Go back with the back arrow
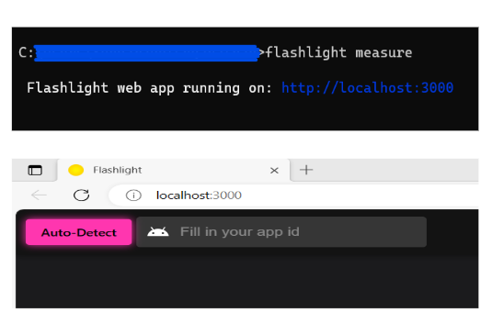This screenshot has height=335, width=492. (x=39, y=195)
